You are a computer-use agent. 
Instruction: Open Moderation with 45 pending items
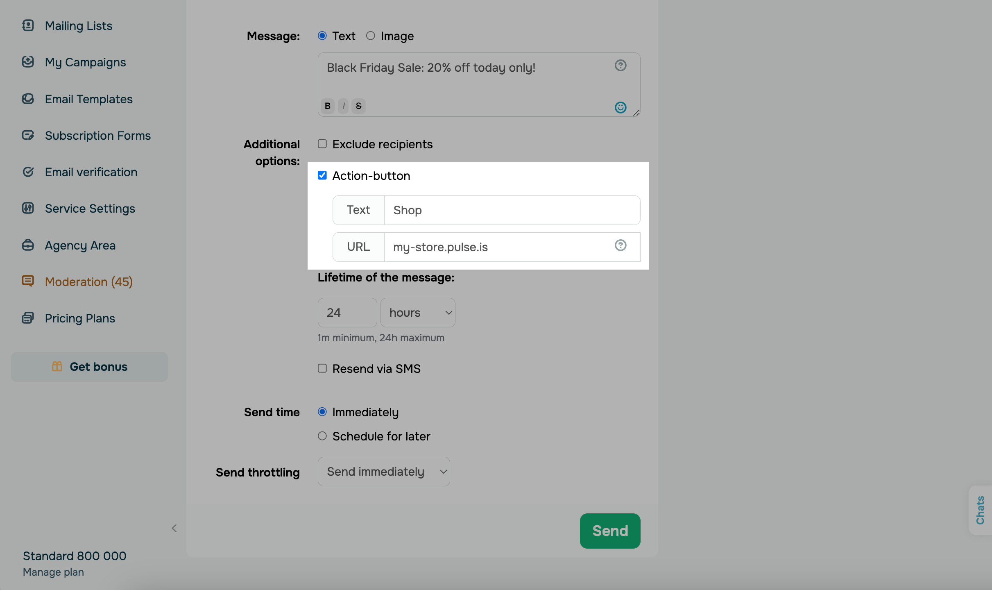tap(88, 281)
